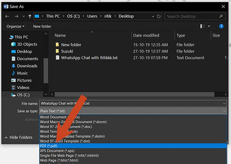
Task: Click the 15-10-19 12:35 AM date cell
Action: pos(150,45)
